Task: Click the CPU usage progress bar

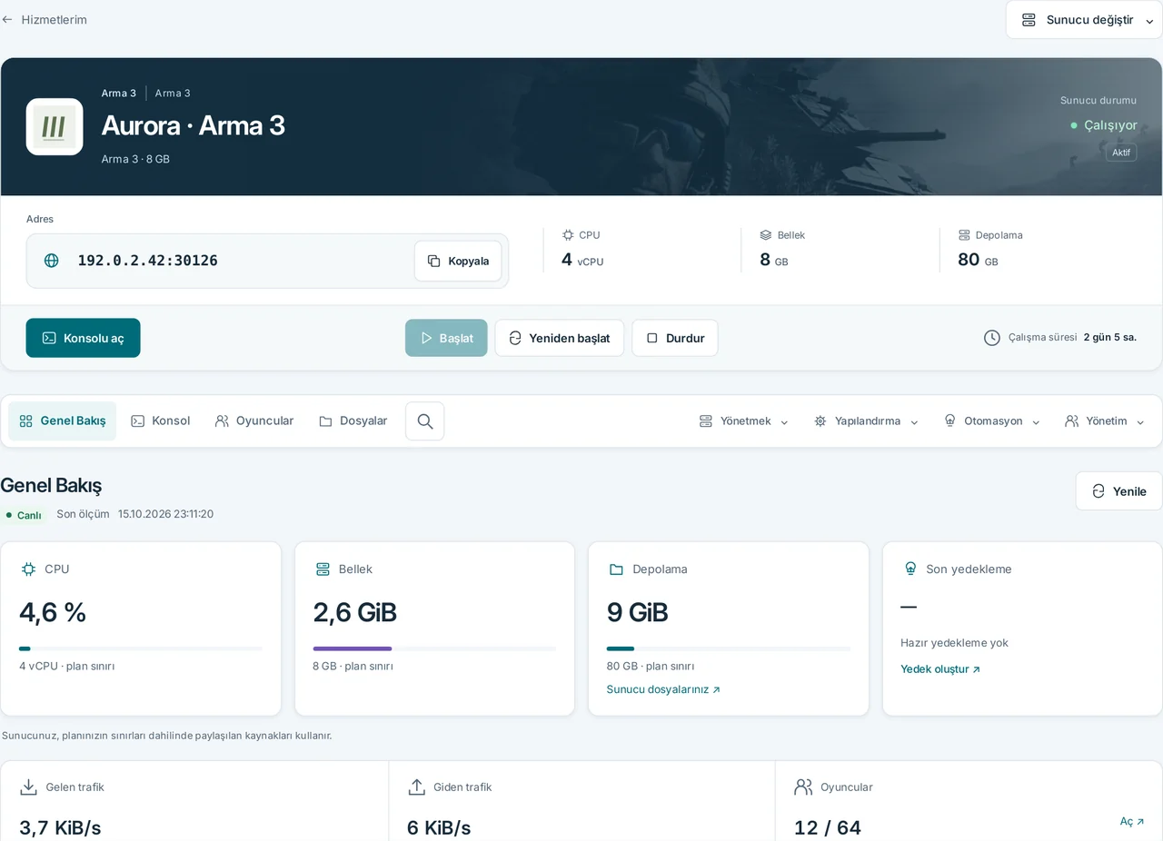Action: (x=141, y=648)
